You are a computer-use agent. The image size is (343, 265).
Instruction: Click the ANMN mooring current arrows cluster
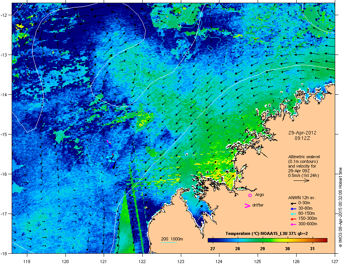coord(111,155)
